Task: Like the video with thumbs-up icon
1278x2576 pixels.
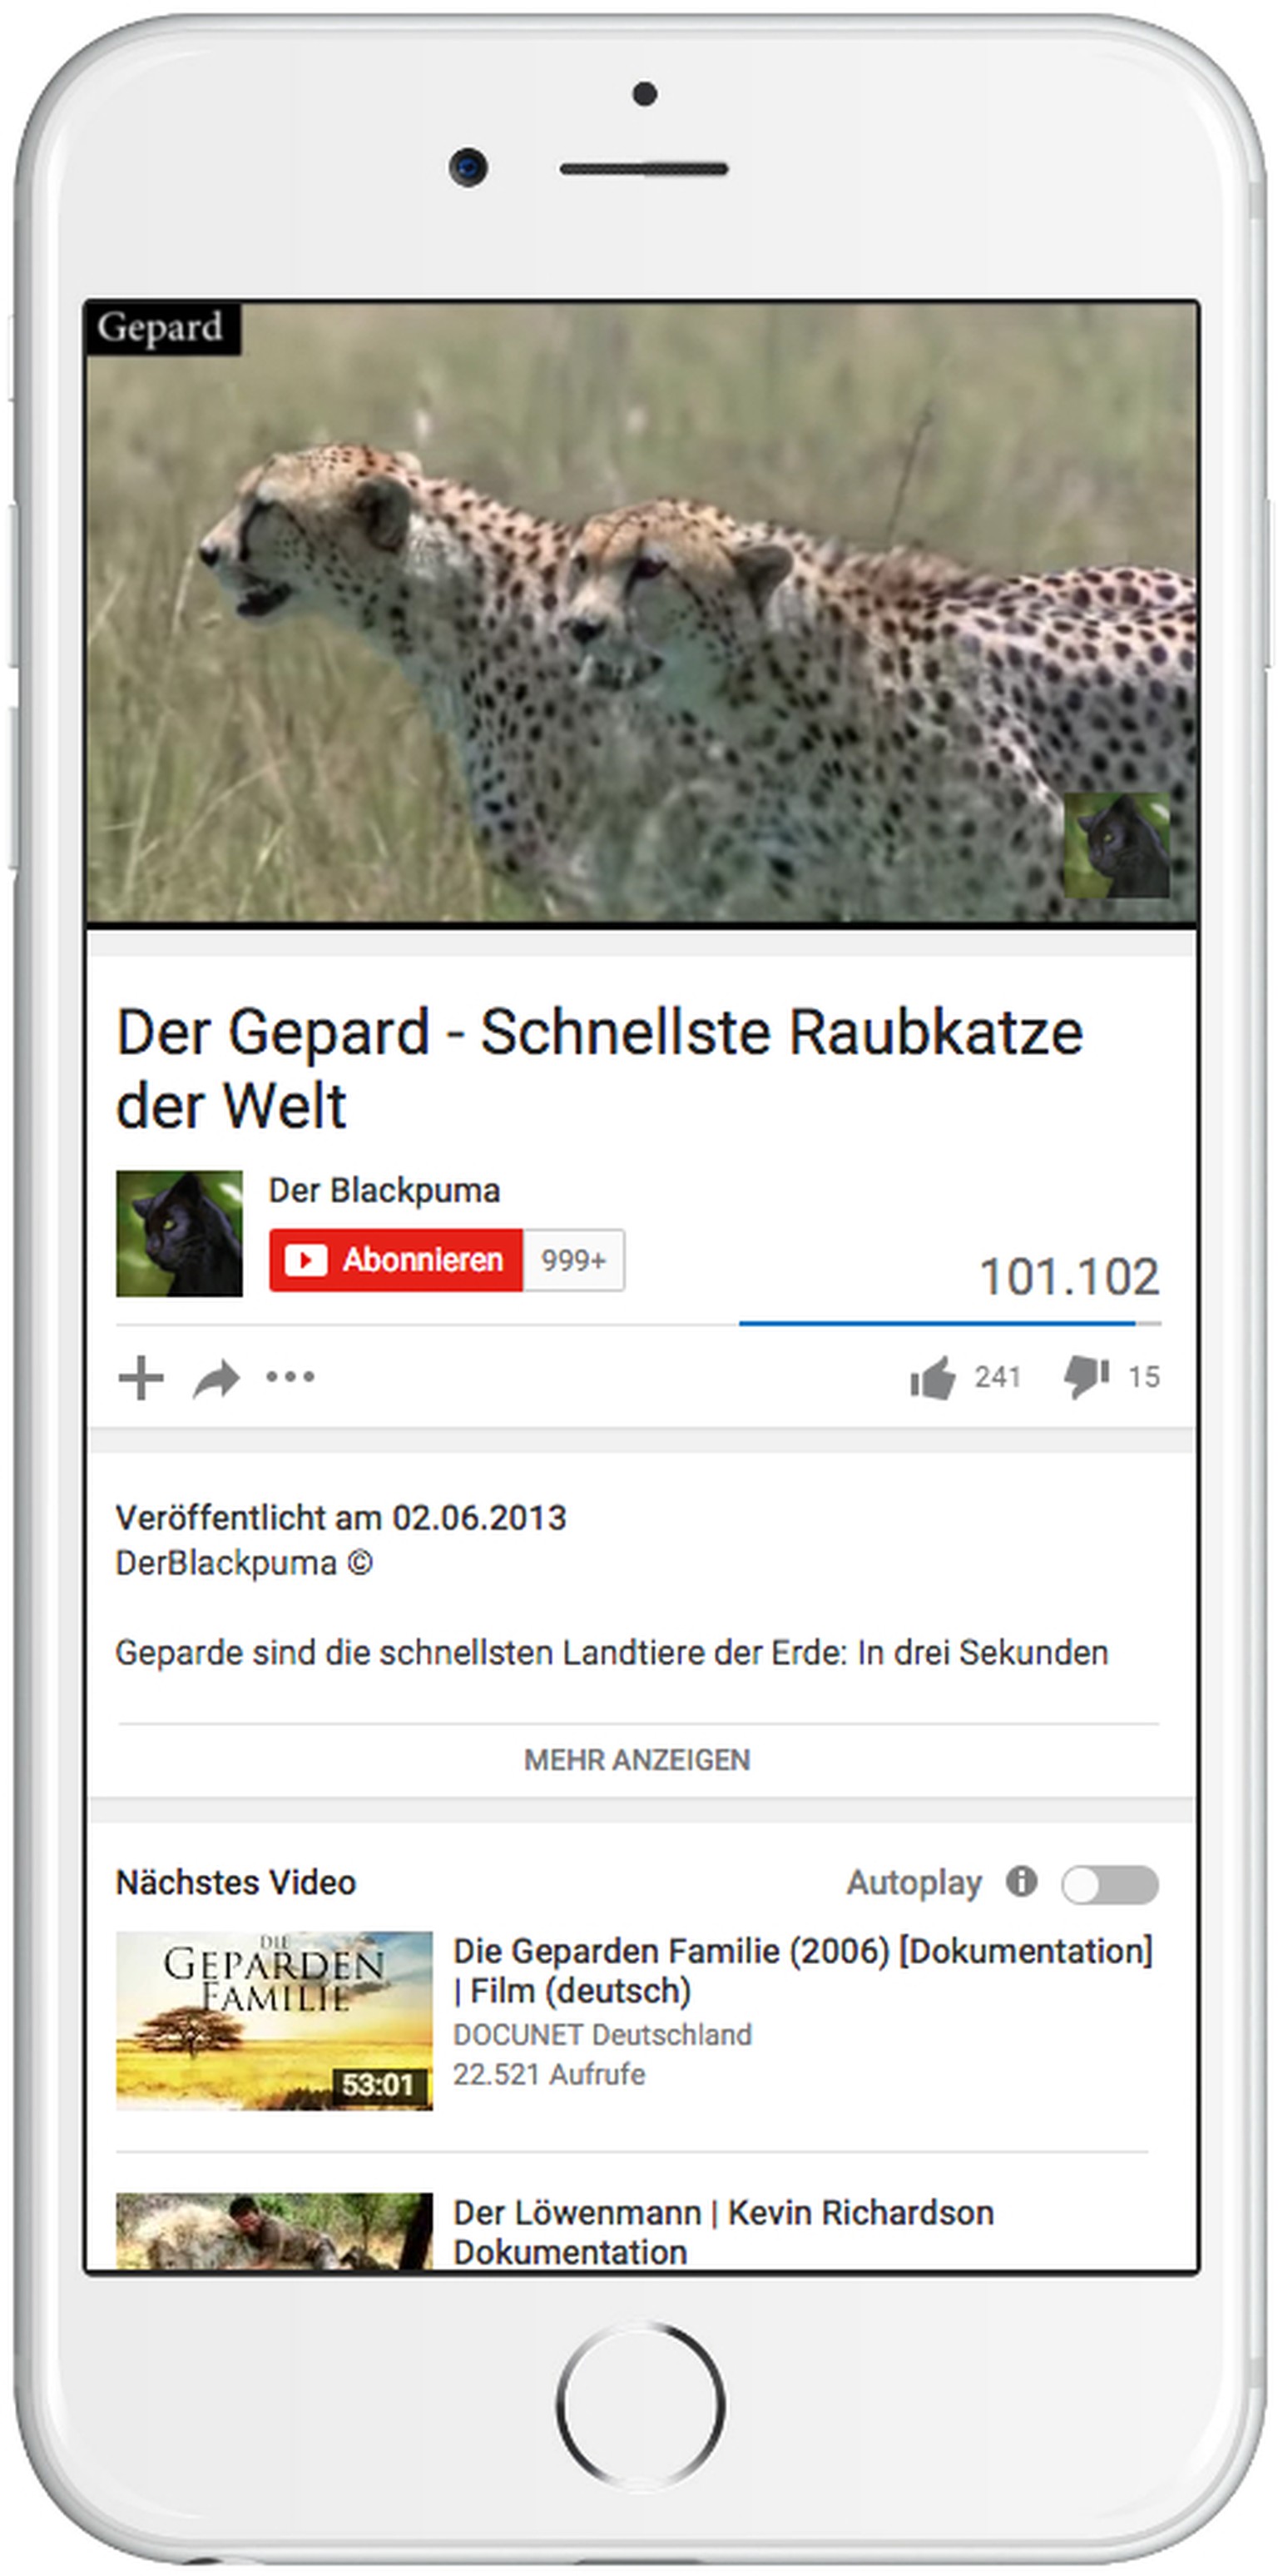Action: [x=932, y=1377]
